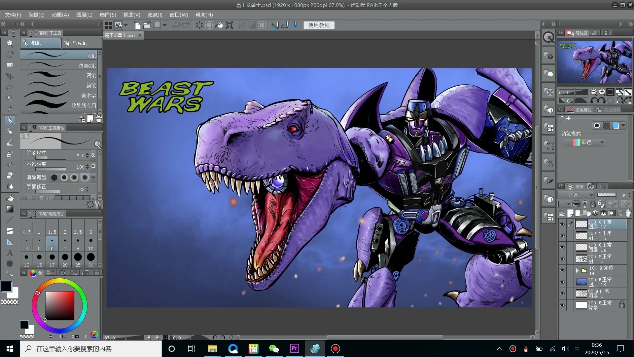
Task: Select the Ruler triangle tool
Action: [10, 242]
